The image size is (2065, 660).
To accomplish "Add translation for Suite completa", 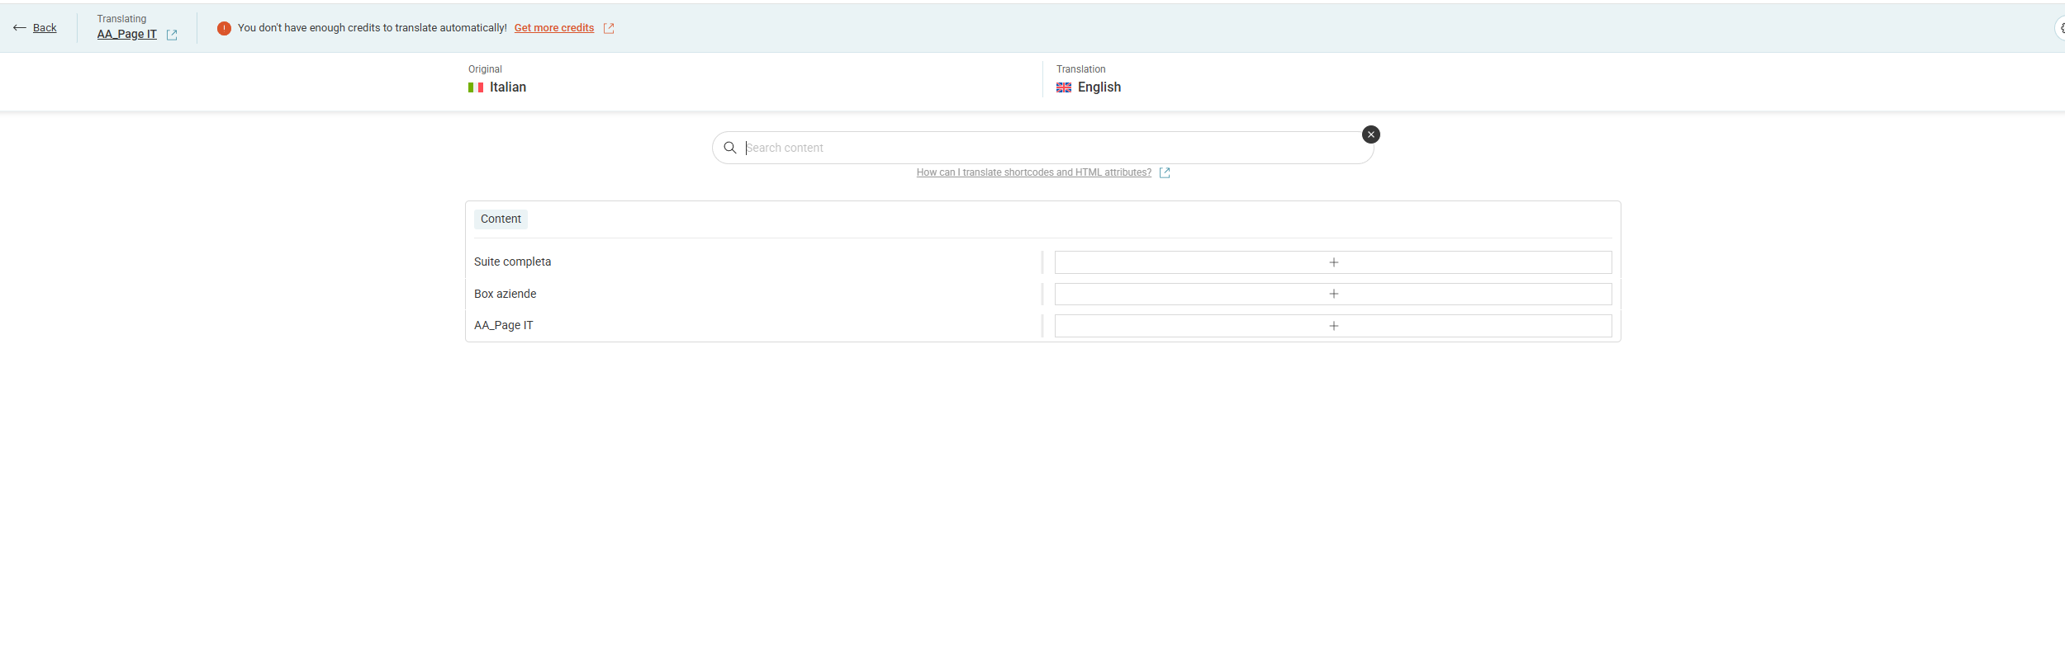I will (1333, 262).
